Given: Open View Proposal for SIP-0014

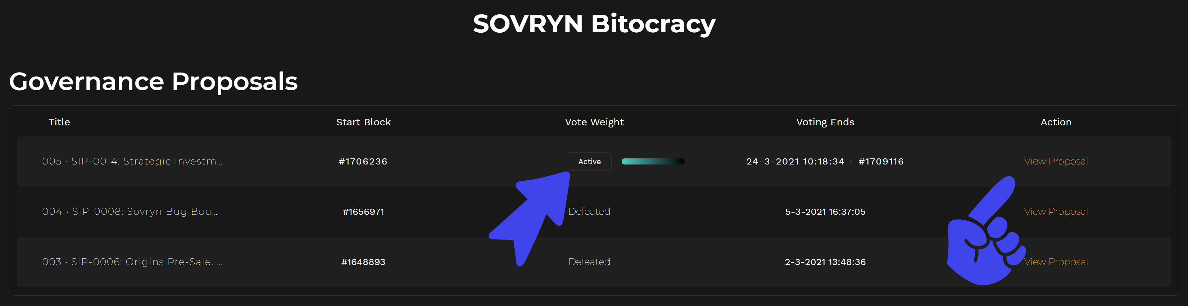Looking at the screenshot, I should tap(1056, 161).
